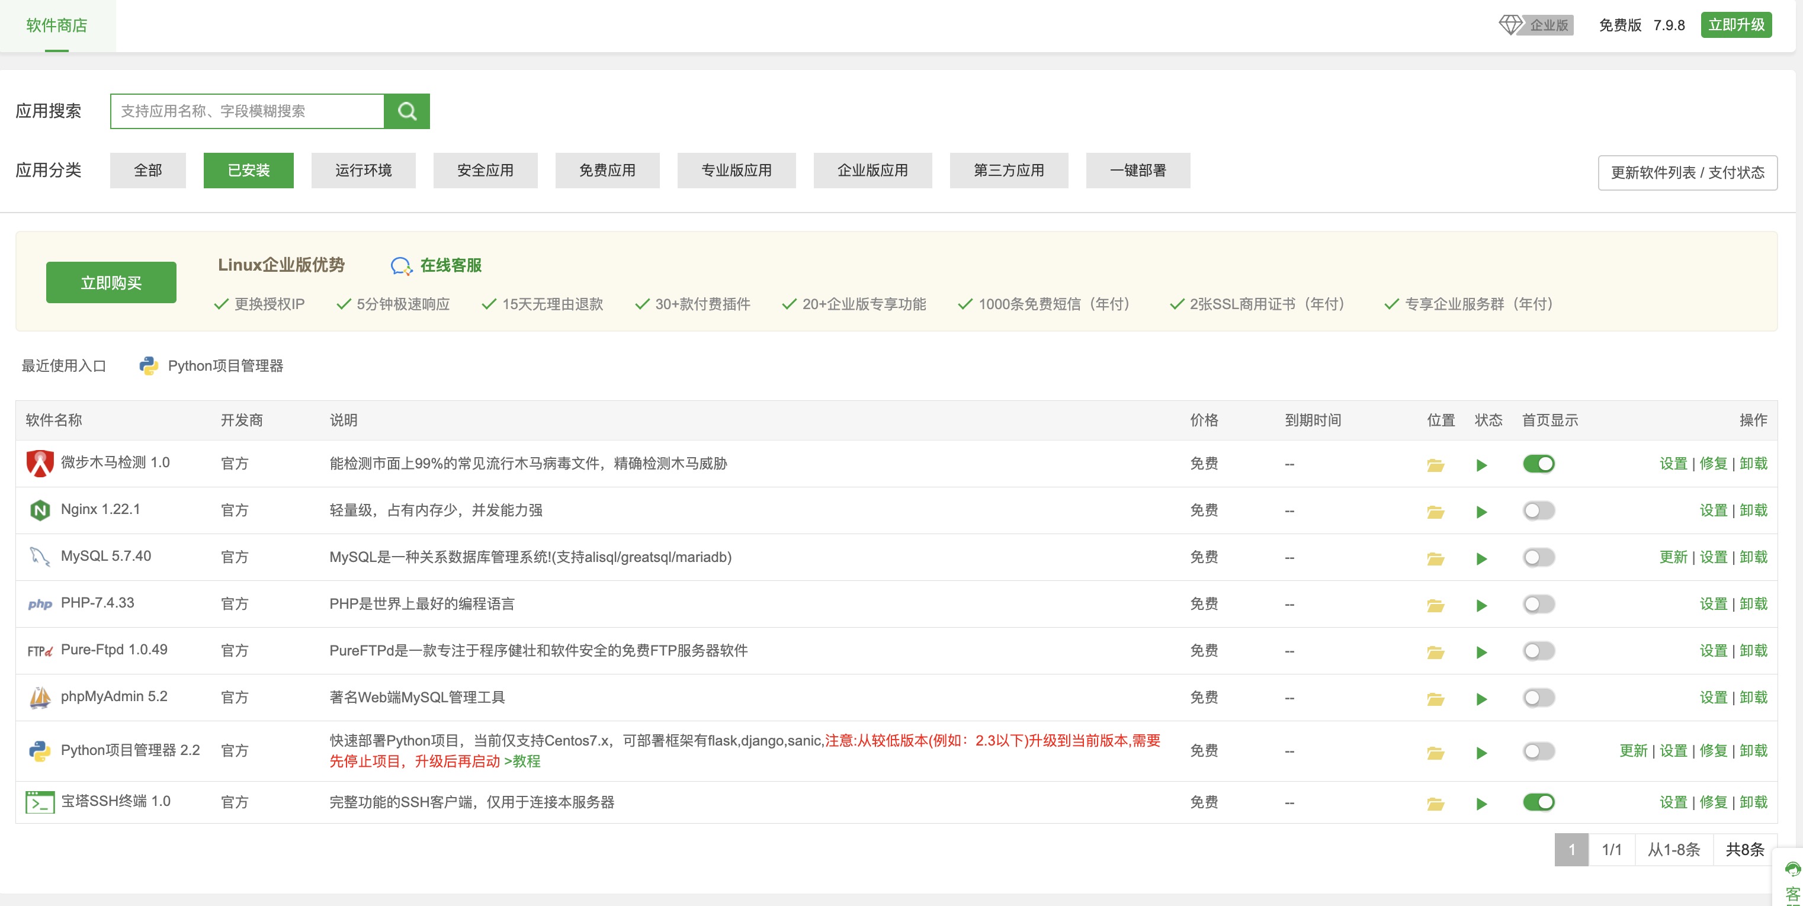
Task: Open folder location for MySQL 5.7.40
Action: click(x=1435, y=558)
